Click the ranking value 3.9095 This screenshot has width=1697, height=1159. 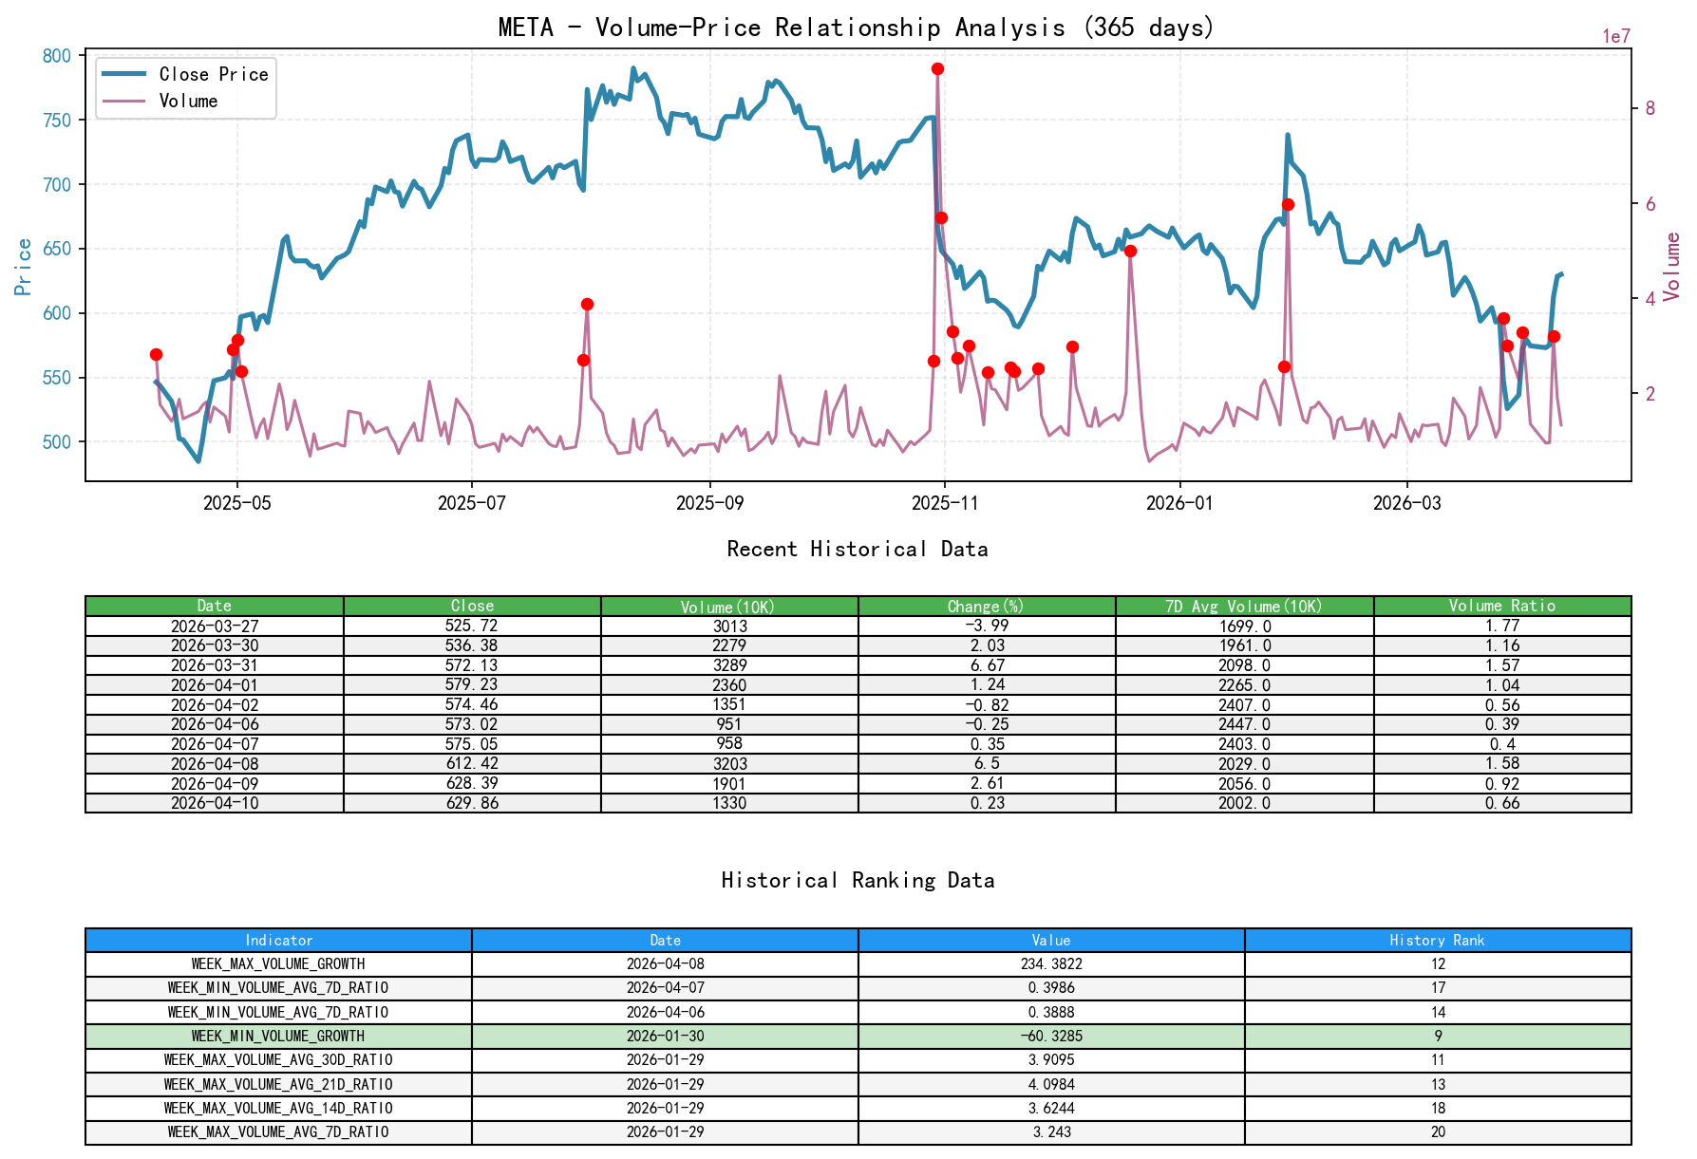1051,1060
